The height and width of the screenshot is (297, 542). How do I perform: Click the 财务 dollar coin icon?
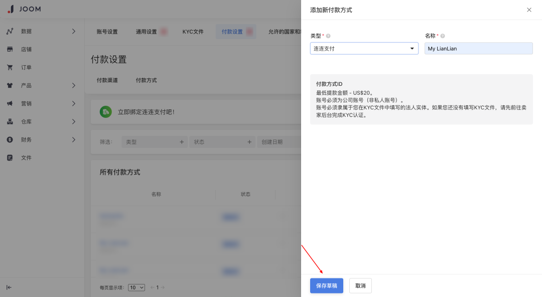(11, 139)
